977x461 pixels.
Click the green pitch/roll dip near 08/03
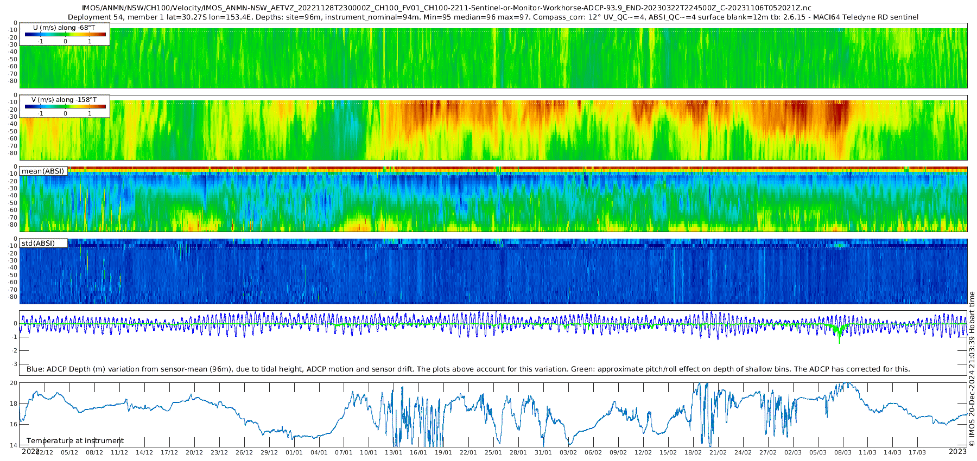(x=839, y=336)
